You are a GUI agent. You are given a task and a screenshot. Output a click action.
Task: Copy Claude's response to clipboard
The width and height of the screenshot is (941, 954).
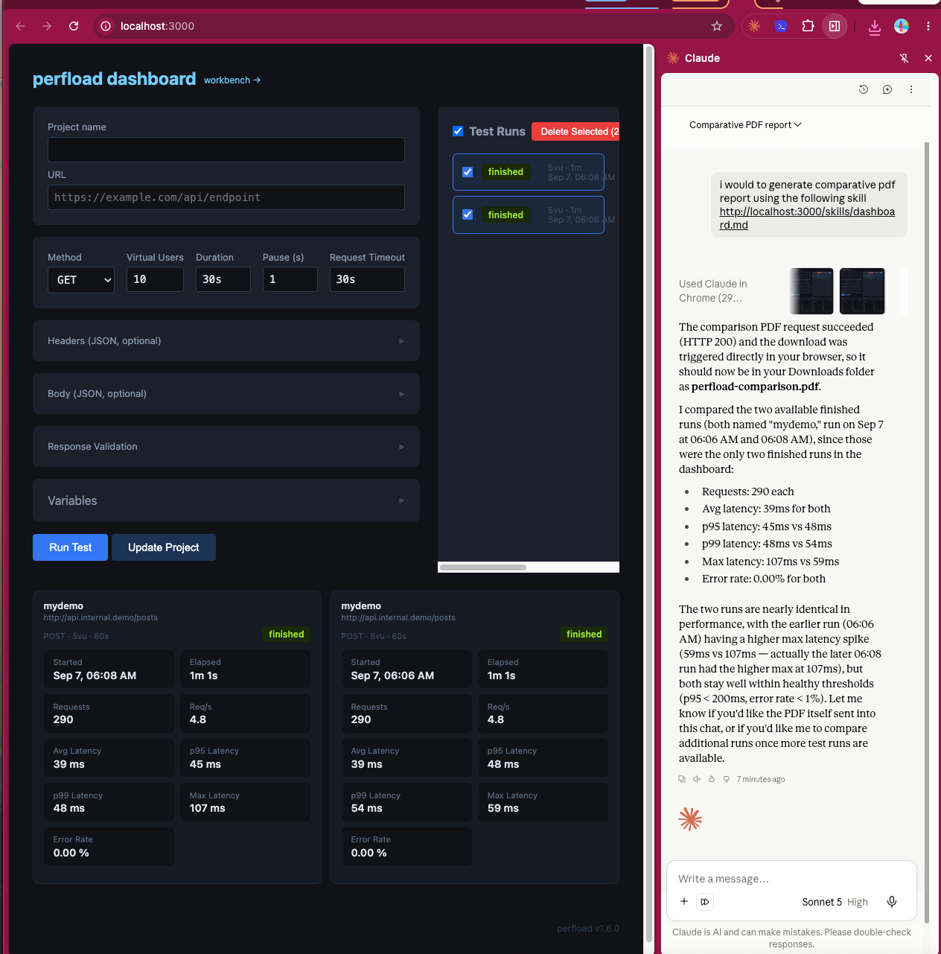point(682,779)
